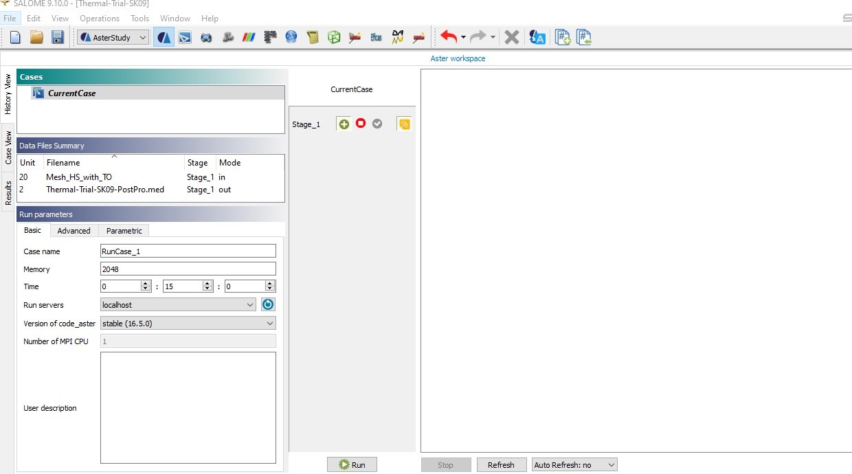
Task: Activate the green cube module icon
Action: tap(334, 38)
